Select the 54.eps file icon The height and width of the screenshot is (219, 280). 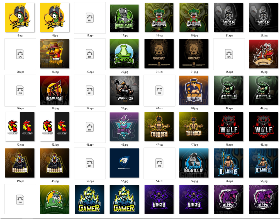(x=159, y=163)
